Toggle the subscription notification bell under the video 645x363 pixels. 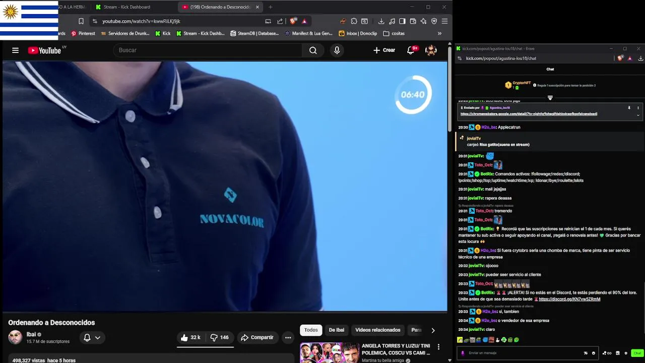coord(92,338)
